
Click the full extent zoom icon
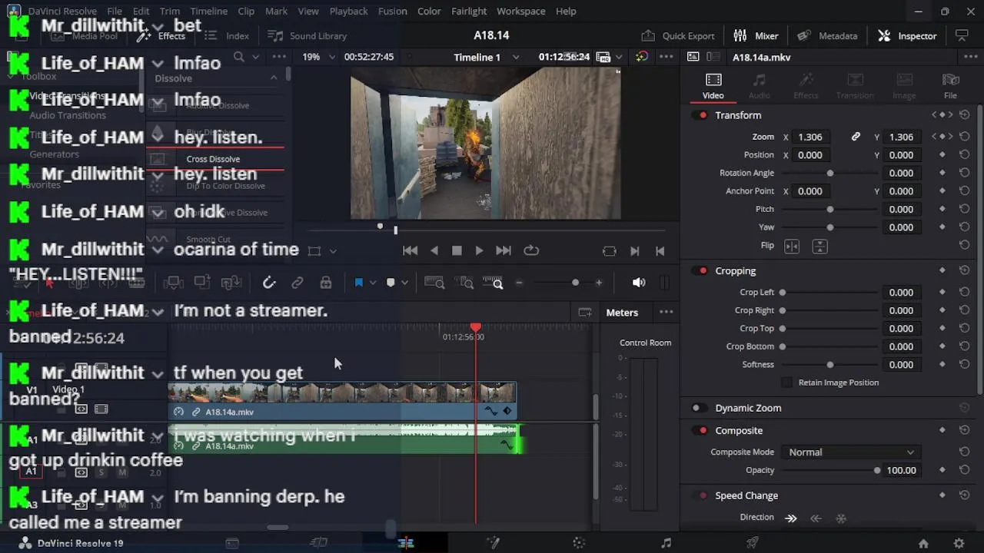coord(434,283)
